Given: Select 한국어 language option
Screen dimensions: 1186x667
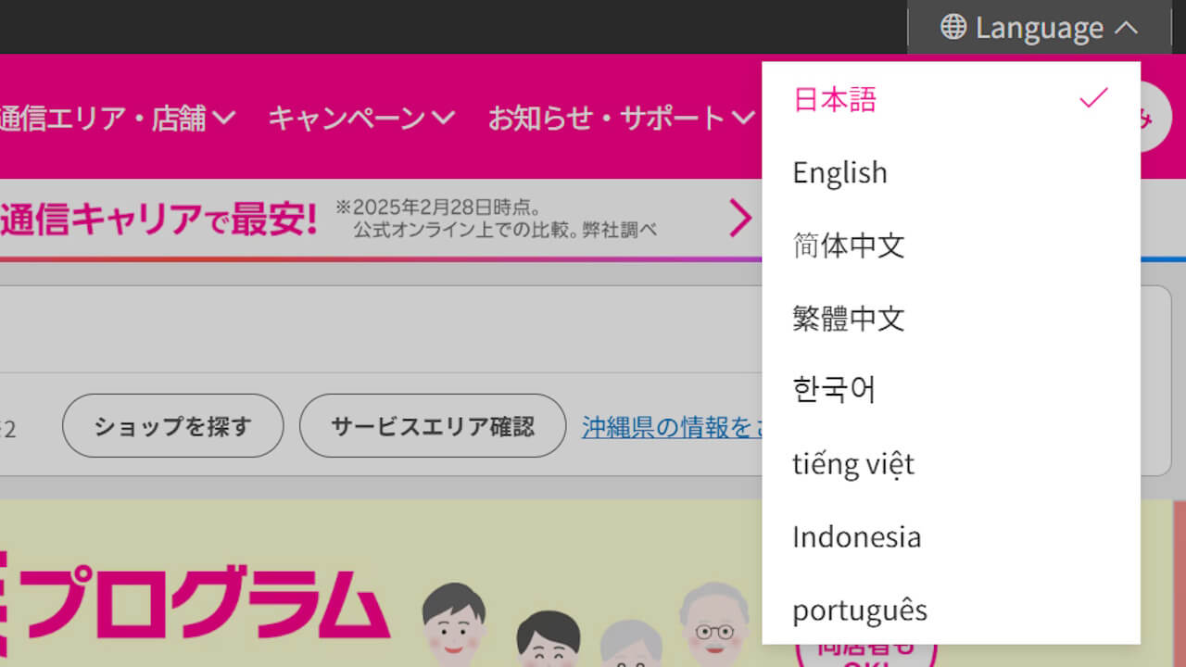Looking at the screenshot, I should click(951, 391).
